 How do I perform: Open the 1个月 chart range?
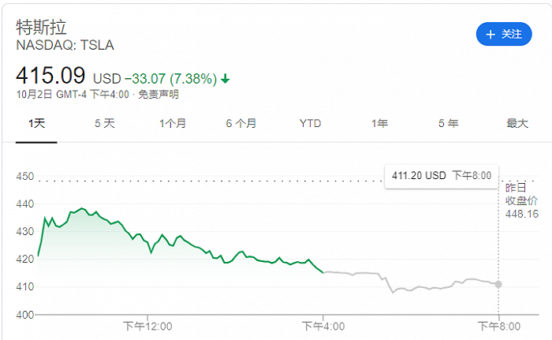click(173, 123)
